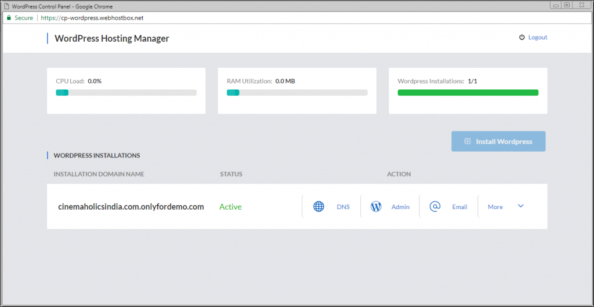Log out via the Logout link
This screenshot has height=307, width=594.
(x=538, y=38)
